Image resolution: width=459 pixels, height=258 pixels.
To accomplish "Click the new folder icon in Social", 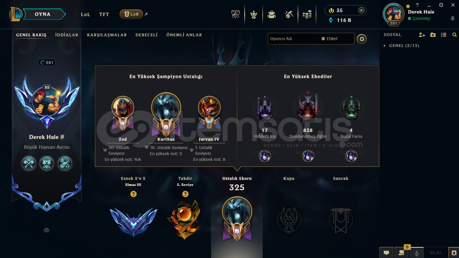I will pos(433,35).
